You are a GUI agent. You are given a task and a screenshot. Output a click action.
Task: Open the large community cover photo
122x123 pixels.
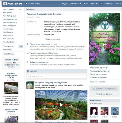tap(105, 39)
